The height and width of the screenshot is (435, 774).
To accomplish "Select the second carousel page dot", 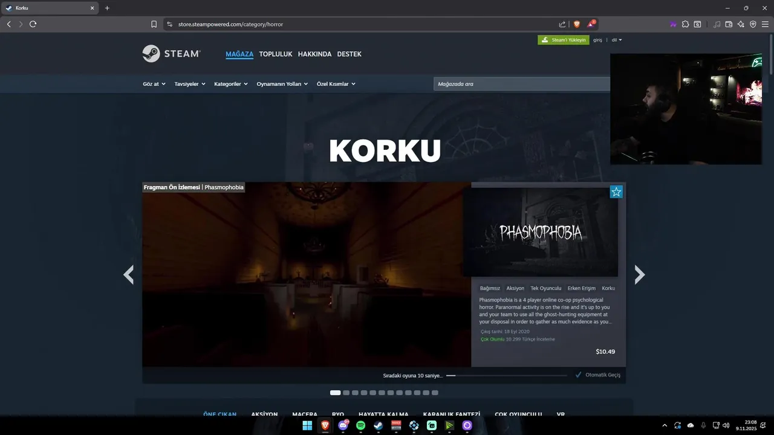I will 346,393.
